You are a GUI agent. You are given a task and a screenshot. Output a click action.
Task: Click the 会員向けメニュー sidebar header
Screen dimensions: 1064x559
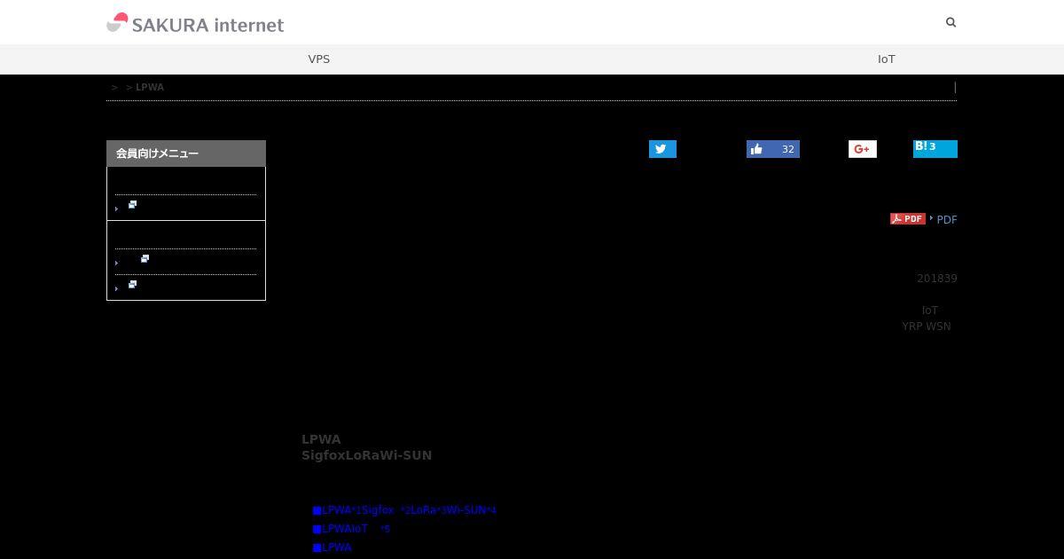[x=186, y=154]
